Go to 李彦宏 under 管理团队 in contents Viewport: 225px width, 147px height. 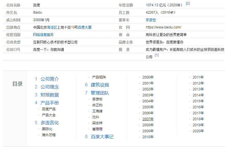(97, 99)
